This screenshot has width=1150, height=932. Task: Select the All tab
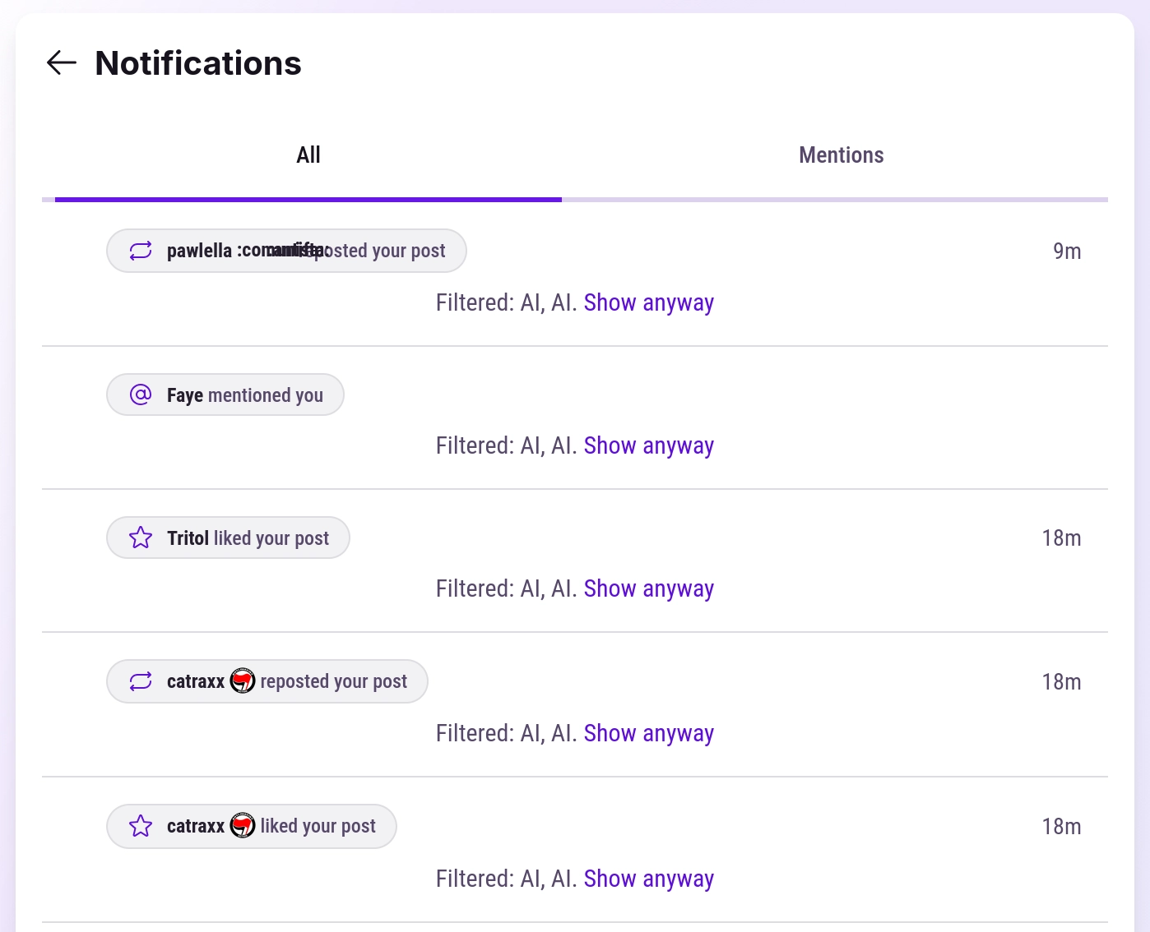(308, 155)
